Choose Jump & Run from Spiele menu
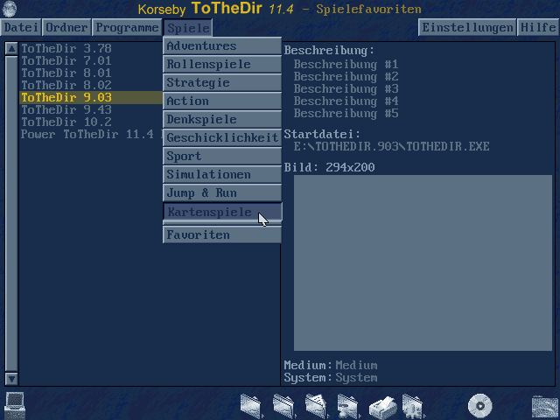Viewport: 560px width, 420px height. 222,192
